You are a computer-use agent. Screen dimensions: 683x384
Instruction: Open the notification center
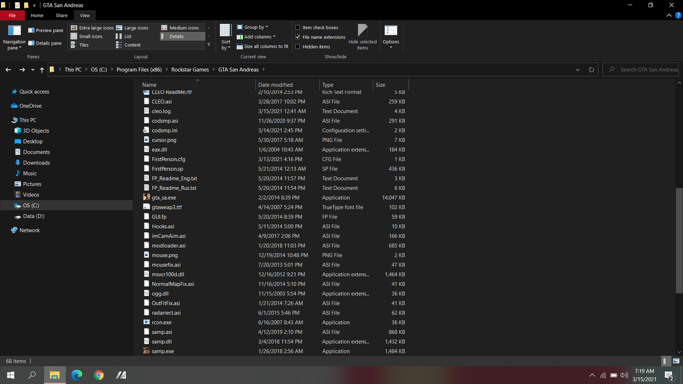668,375
